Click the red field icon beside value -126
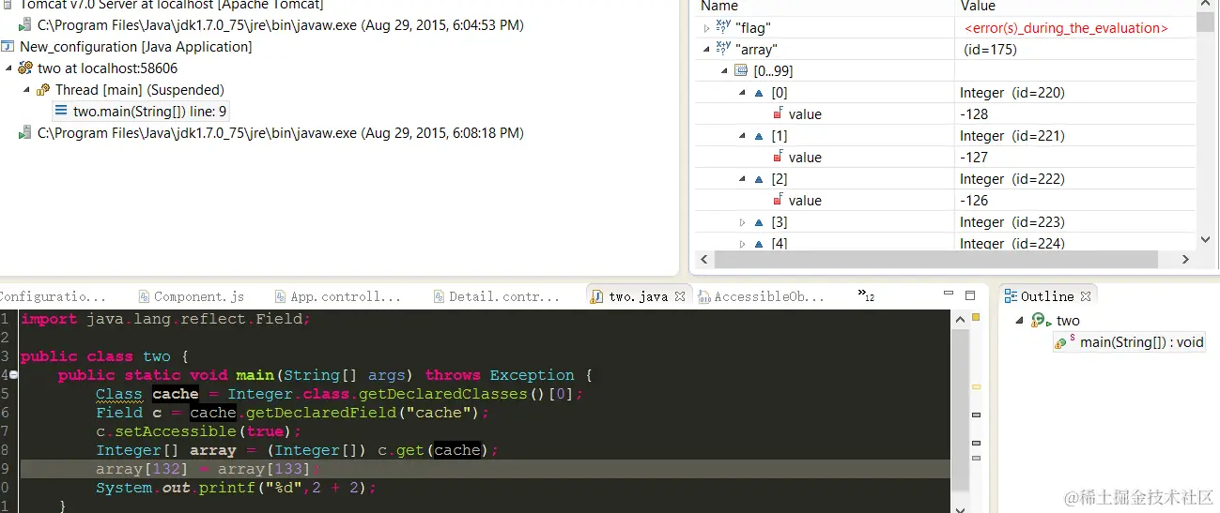The width and height of the screenshot is (1220, 513). [778, 200]
